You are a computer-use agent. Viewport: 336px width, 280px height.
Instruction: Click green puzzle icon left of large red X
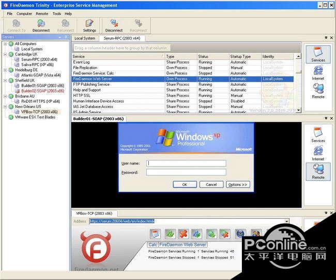tap(171, 234)
